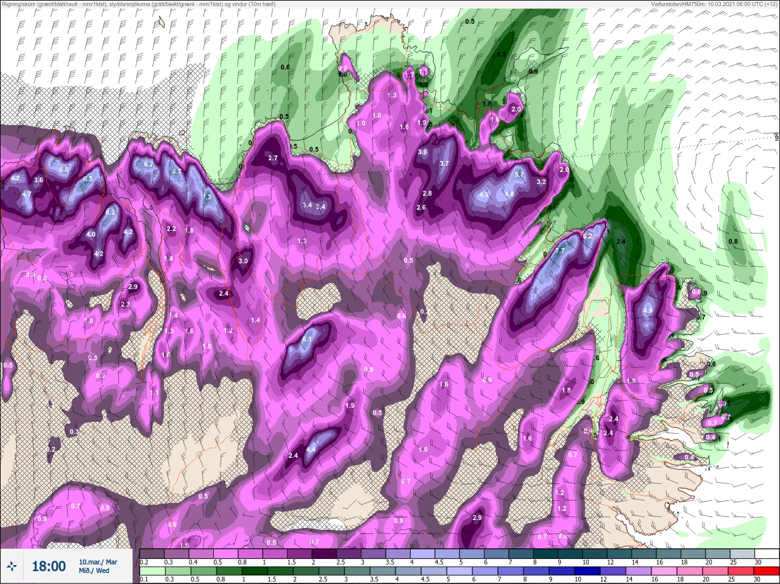This screenshot has width=780, height=584.
Task: Click the 6.7 precipitation value on the map
Action: point(177,172)
